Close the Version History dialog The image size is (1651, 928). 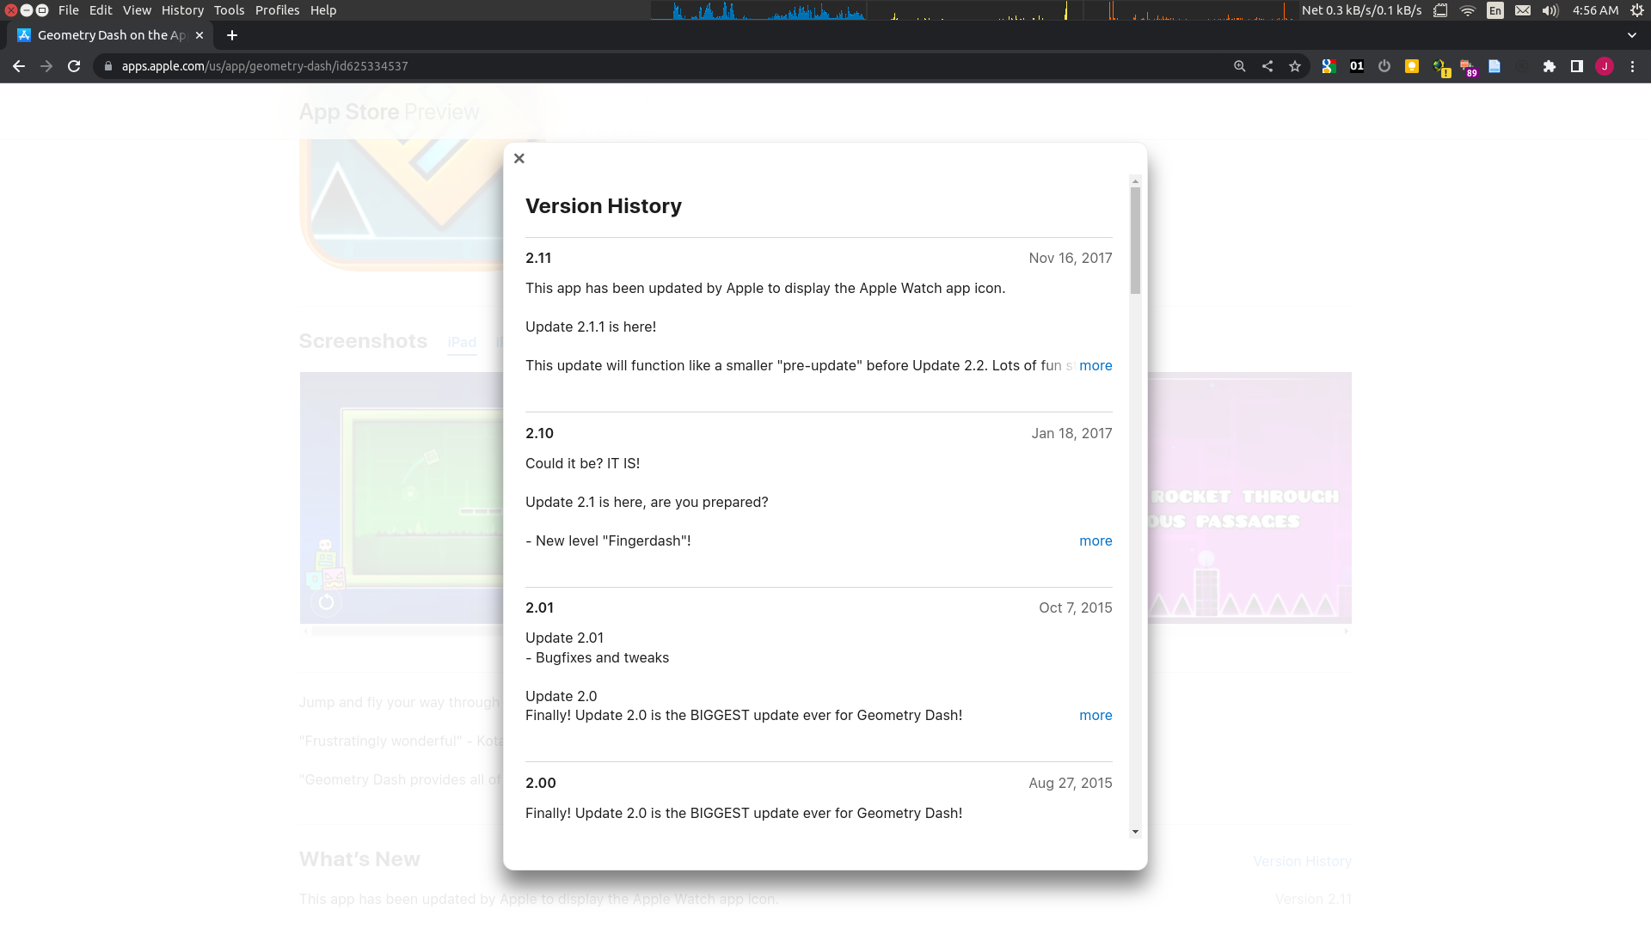pyautogui.click(x=519, y=158)
